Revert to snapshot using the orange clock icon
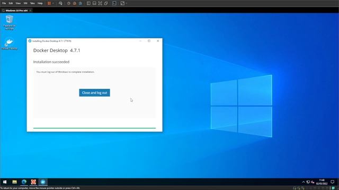This screenshot has width=339, height=190. [74, 3]
